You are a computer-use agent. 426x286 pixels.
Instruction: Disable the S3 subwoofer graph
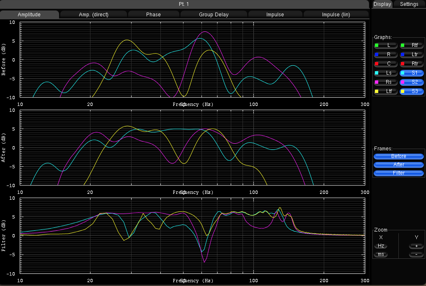coord(411,91)
